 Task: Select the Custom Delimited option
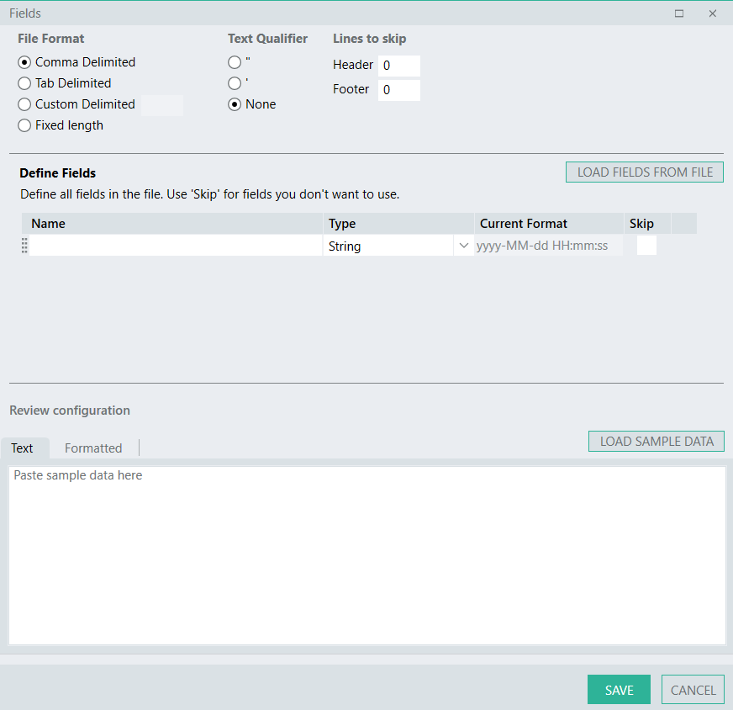tap(24, 104)
